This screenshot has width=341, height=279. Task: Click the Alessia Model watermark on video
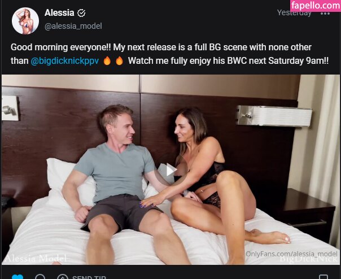click(36, 259)
